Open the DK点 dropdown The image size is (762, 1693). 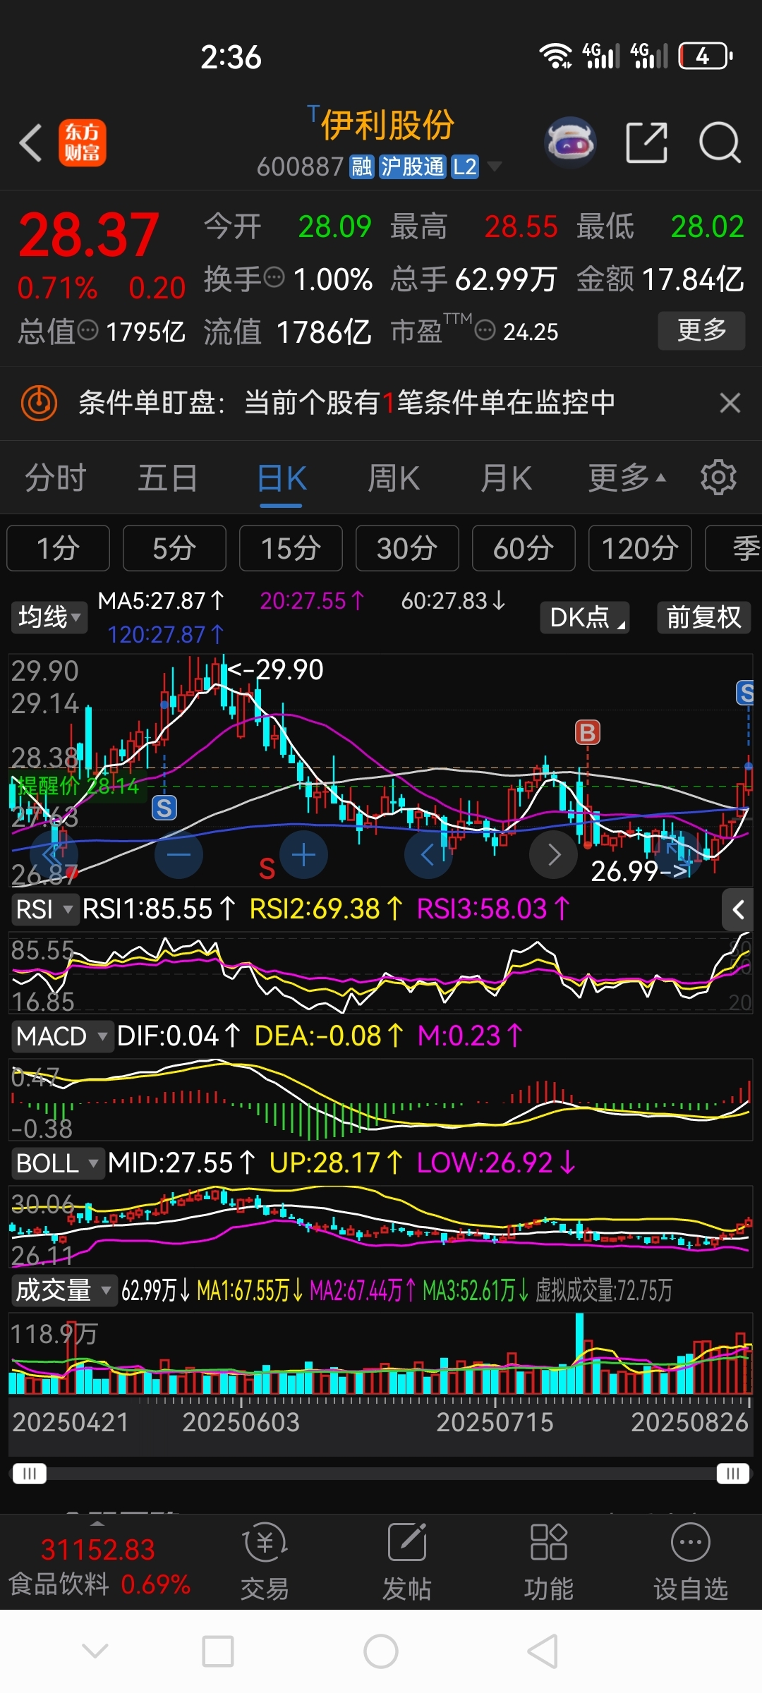(585, 617)
